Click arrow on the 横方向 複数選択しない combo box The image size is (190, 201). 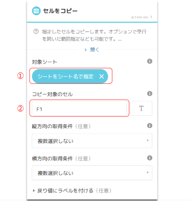point(148,173)
